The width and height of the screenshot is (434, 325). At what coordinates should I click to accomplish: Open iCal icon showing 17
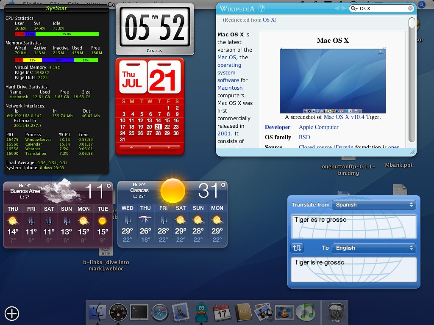pos(222,312)
